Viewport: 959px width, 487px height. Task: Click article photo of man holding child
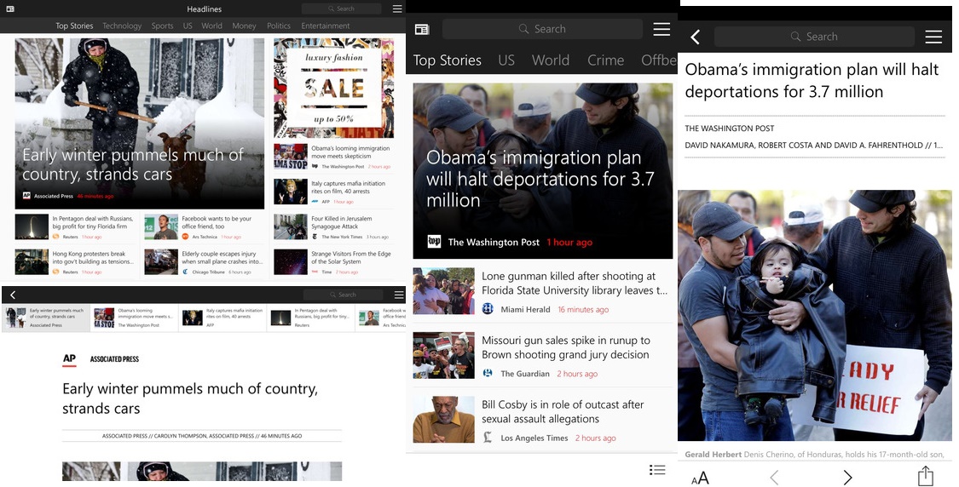tap(815, 315)
